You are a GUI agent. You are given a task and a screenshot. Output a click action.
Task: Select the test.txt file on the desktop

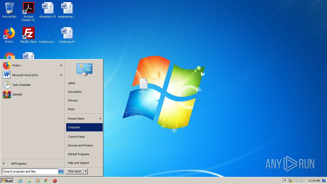point(143,86)
